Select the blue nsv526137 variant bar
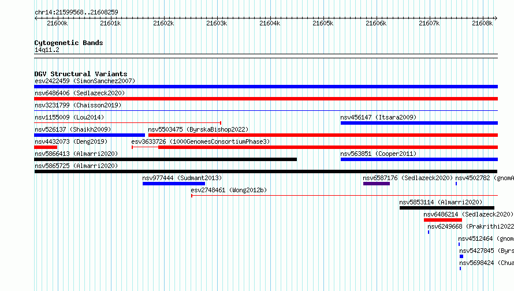 pos(90,135)
